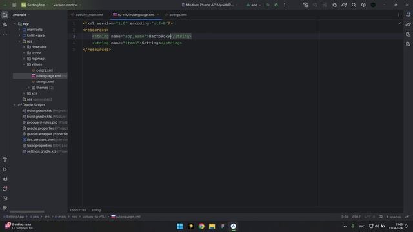
Task: Close the rulanguage.xml editor tab
Action: tap(157, 15)
